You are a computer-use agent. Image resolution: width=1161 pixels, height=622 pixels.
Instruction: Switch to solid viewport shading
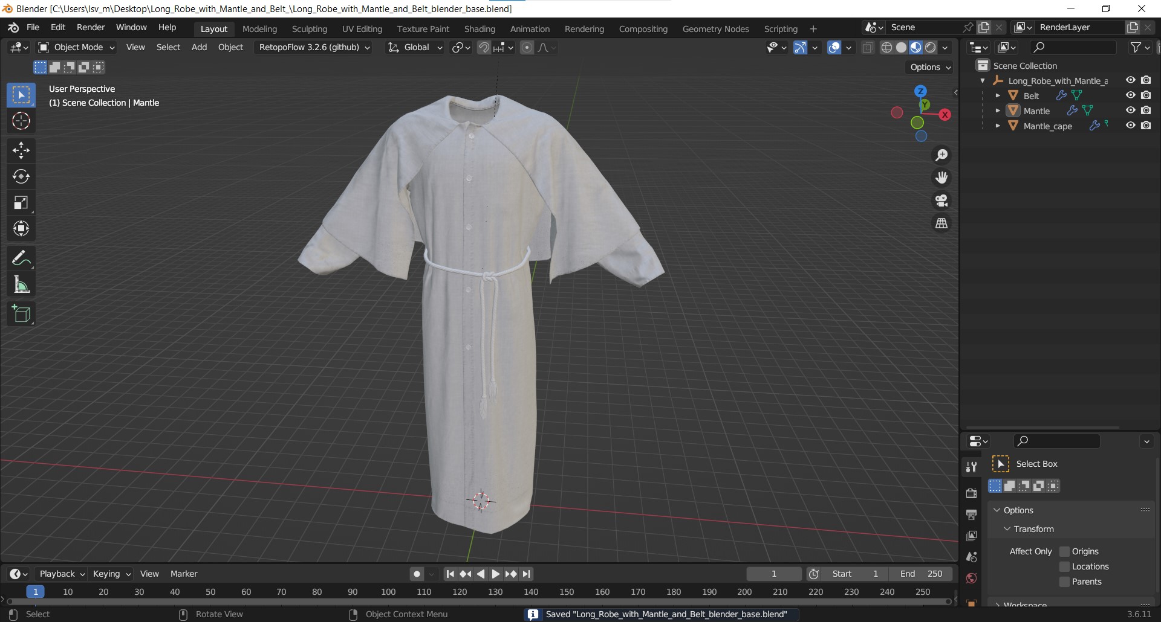click(x=901, y=48)
